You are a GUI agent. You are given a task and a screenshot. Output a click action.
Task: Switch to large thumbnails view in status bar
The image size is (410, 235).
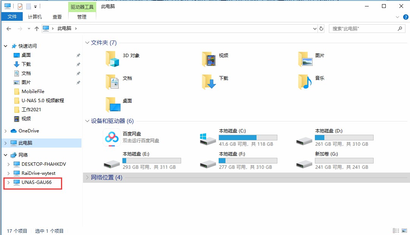point(404,230)
